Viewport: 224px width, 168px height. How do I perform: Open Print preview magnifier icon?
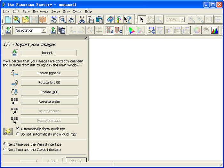[62, 20]
